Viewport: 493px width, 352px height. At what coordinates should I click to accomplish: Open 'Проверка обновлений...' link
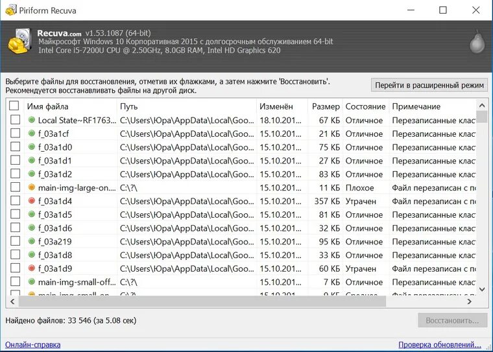(x=440, y=344)
